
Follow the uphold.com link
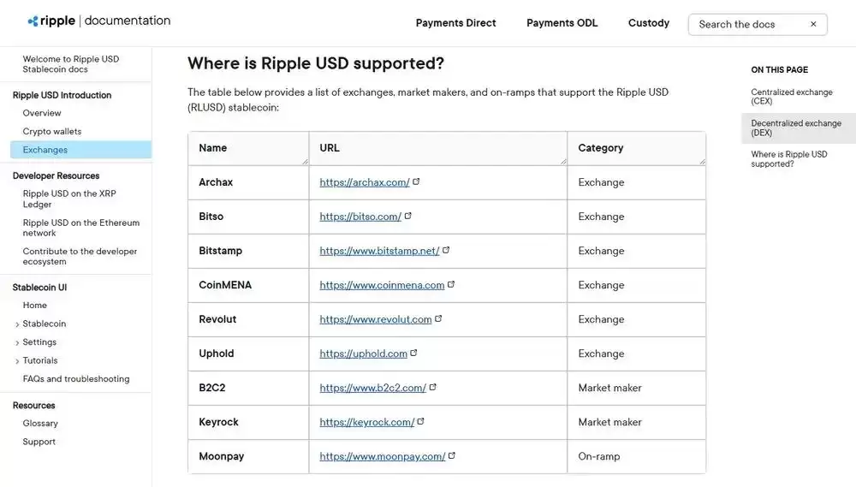363,353
